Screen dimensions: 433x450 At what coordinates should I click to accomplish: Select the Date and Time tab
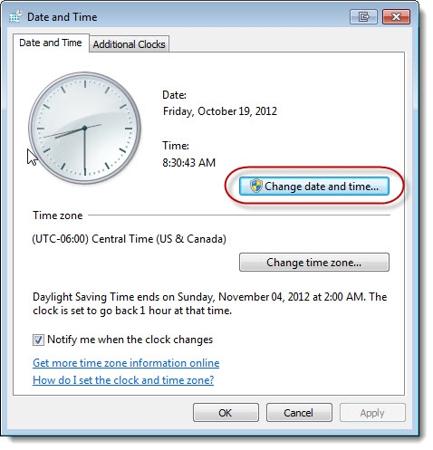[51, 43]
